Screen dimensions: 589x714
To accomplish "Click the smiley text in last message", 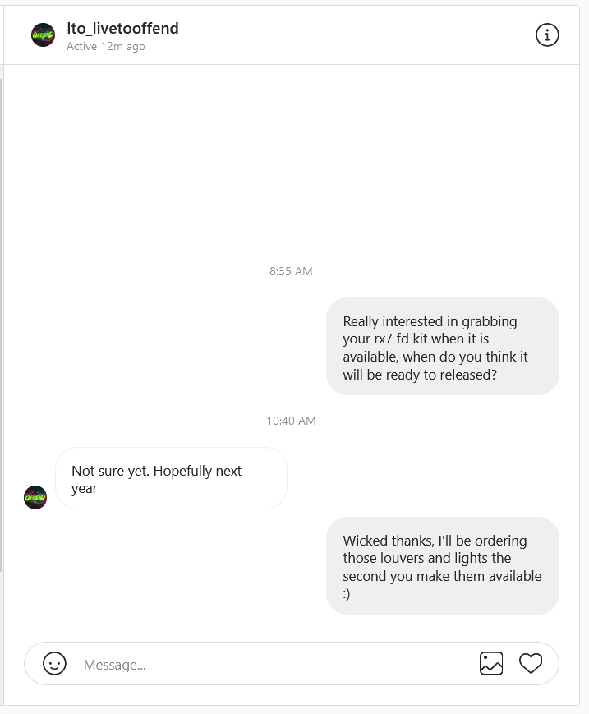I will click(x=347, y=594).
